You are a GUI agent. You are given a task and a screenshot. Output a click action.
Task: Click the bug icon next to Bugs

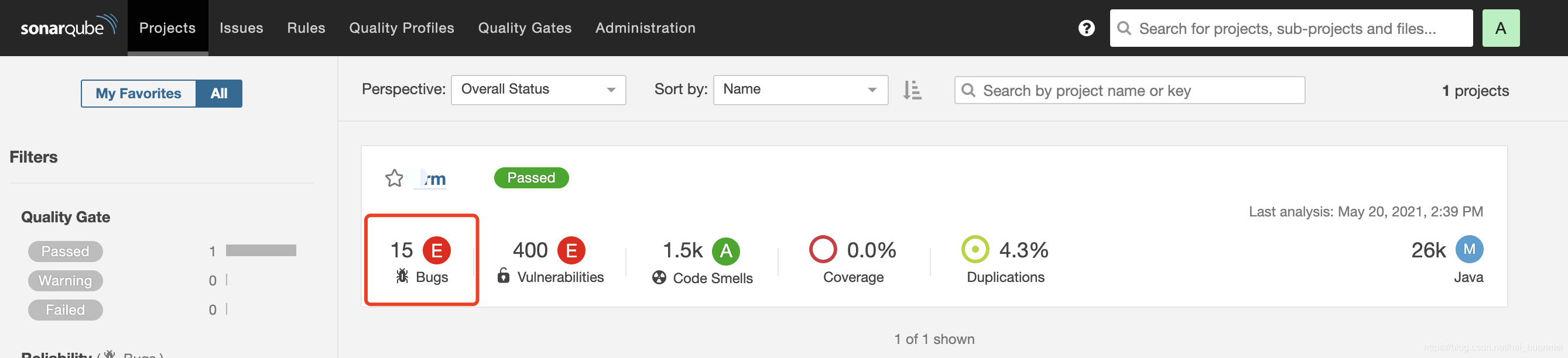pos(402,276)
